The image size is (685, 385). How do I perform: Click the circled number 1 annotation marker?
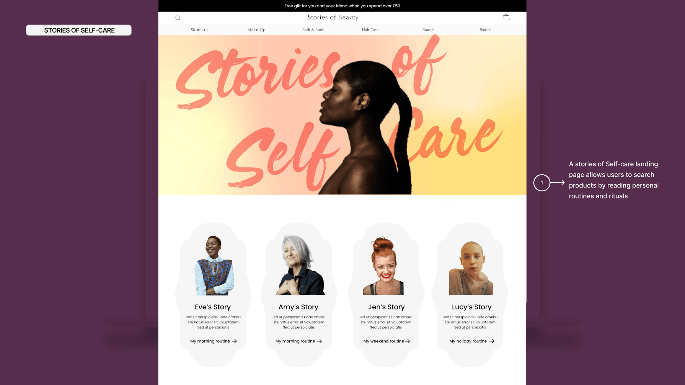[x=542, y=183]
